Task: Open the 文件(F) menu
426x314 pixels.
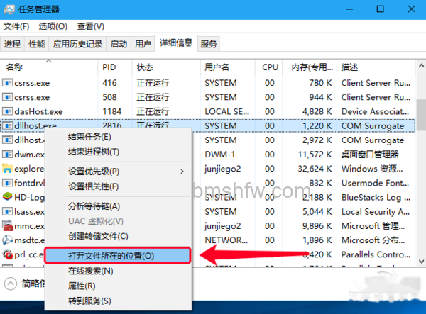Action: coord(16,26)
